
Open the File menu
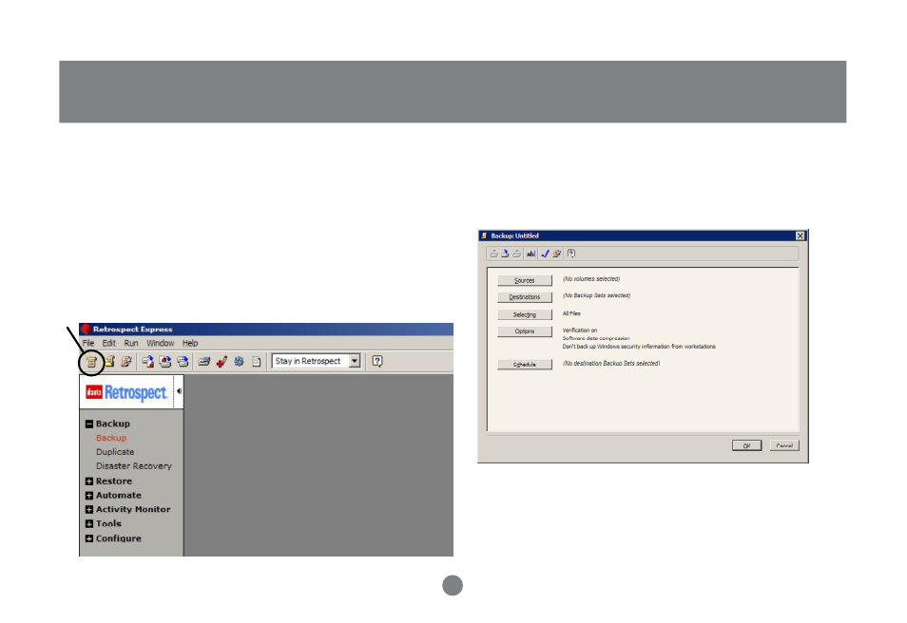coord(87,343)
